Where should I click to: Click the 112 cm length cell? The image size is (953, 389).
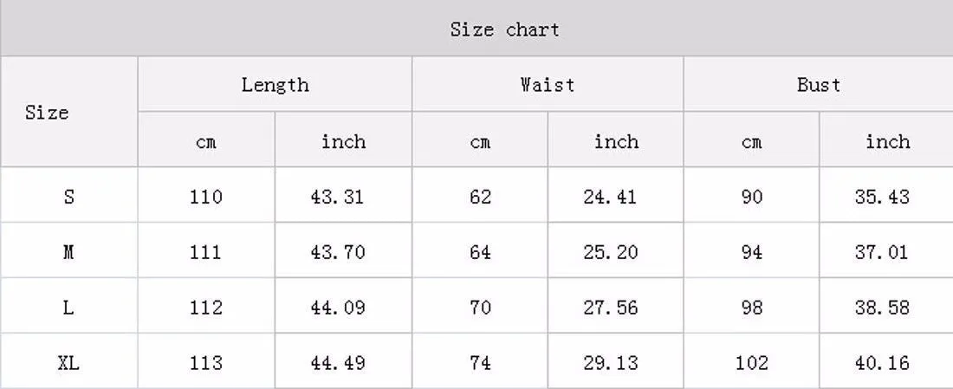[x=206, y=306]
